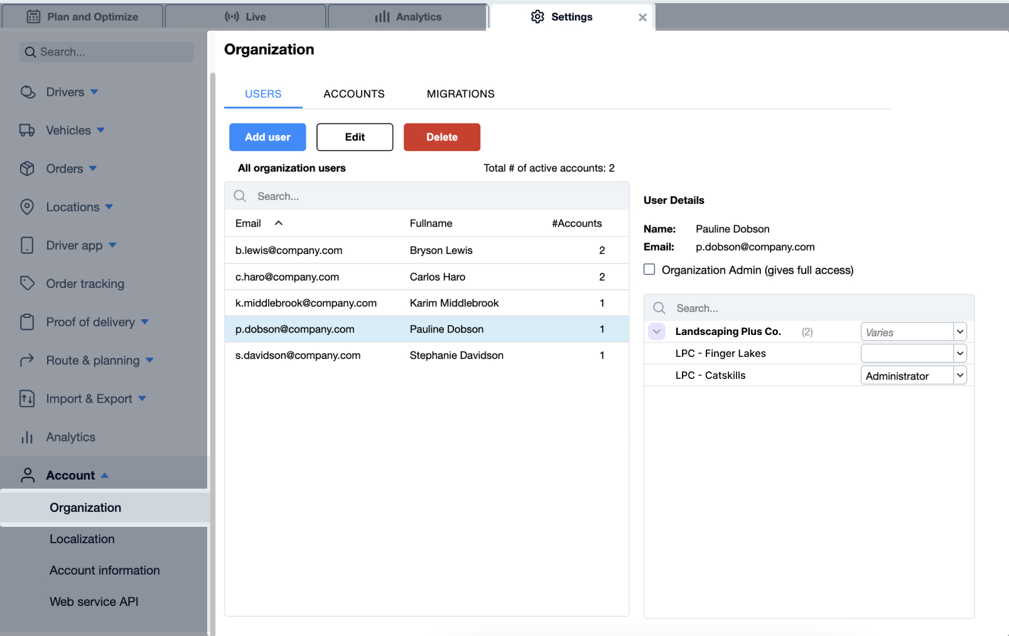Open the Driver app phone icon
Screen dimensions: 1009x636
pos(28,245)
